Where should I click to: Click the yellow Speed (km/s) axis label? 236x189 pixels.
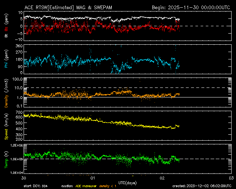pos(6,127)
